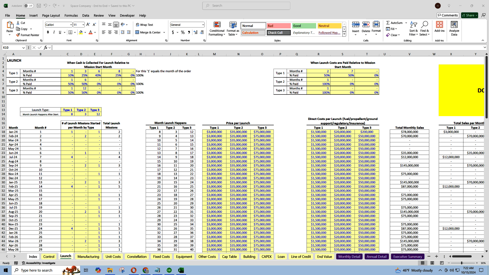Screen dimensions: 489x275
Task: Click the Increase Font Size icon
Action: tap(88, 25)
